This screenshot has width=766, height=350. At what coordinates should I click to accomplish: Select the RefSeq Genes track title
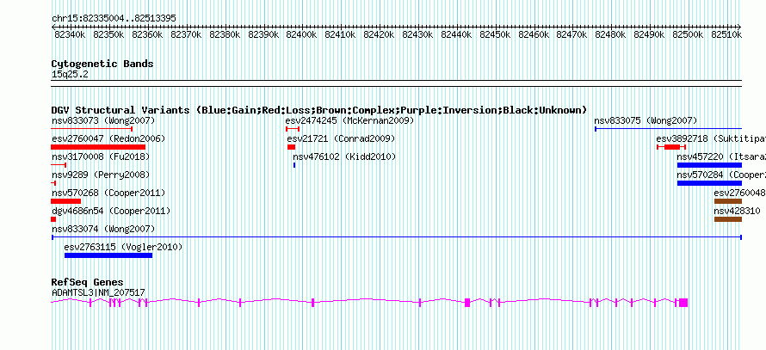pos(88,282)
